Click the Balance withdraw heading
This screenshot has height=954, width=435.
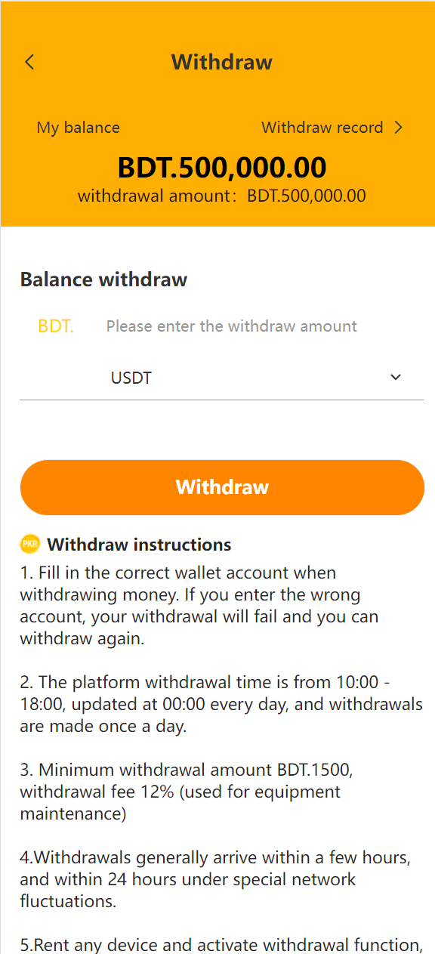click(103, 279)
